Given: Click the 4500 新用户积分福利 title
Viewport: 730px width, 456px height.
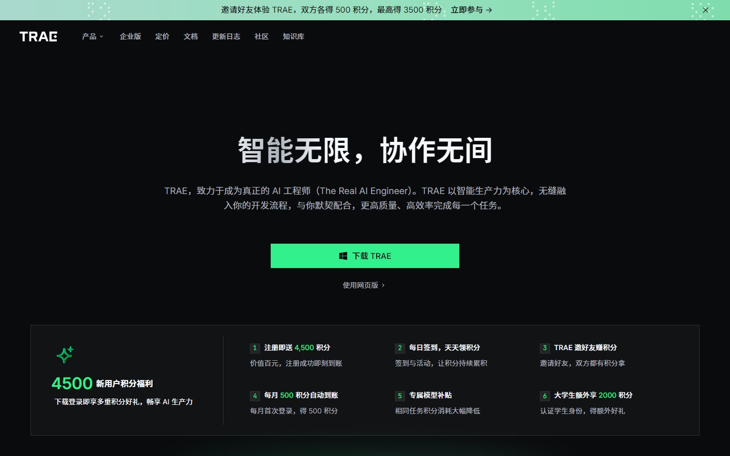Looking at the screenshot, I should [102, 383].
